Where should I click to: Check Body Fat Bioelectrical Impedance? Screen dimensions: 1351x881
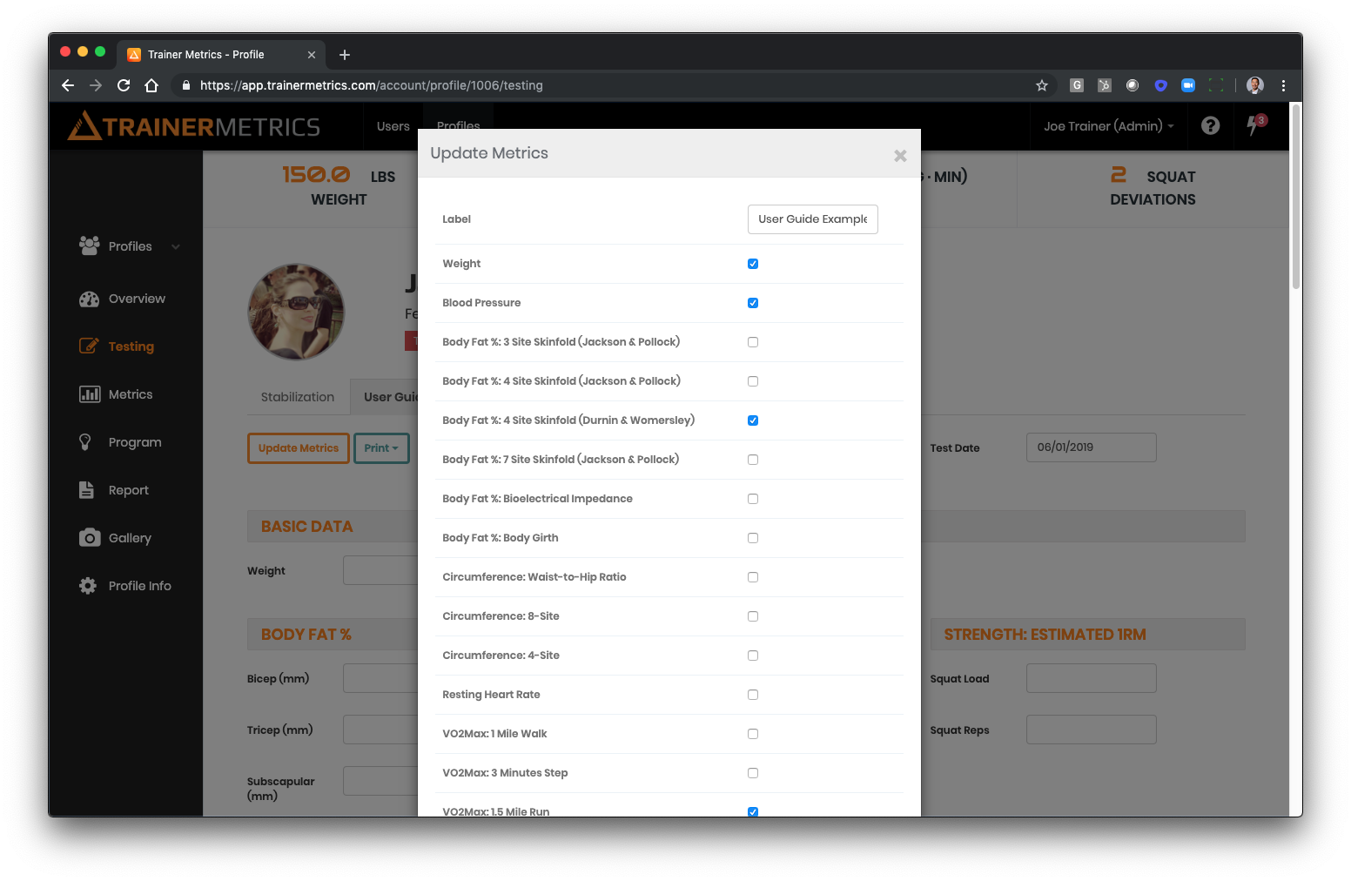(x=753, y=499)
